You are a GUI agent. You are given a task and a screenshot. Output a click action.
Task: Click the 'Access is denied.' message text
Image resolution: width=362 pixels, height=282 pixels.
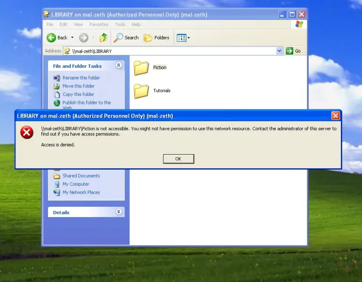[x=58, y=145]
